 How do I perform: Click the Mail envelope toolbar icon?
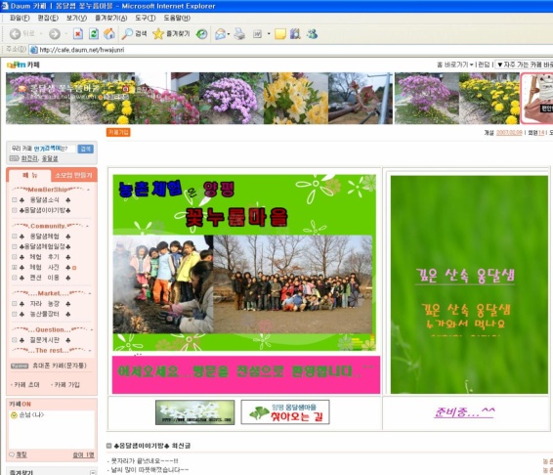click(220, 34)
